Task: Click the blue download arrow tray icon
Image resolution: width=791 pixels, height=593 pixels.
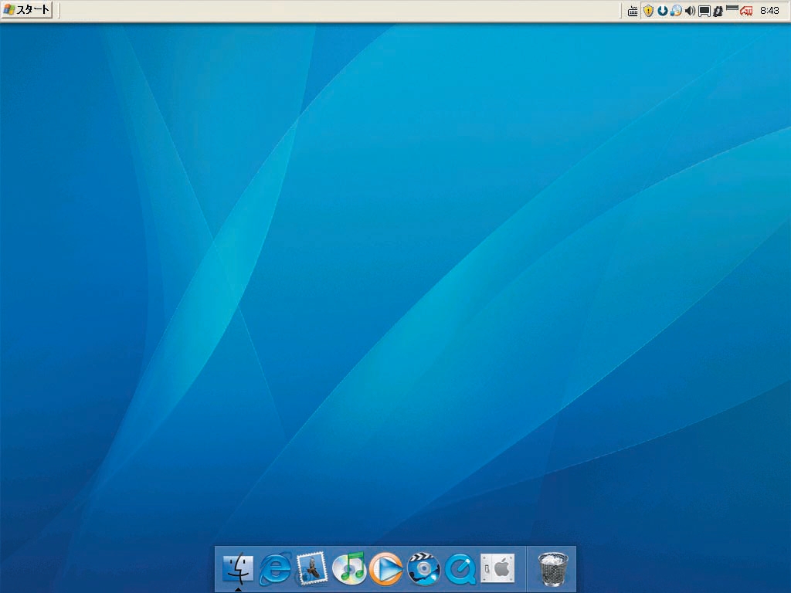Action: click(x=662, y=11)
